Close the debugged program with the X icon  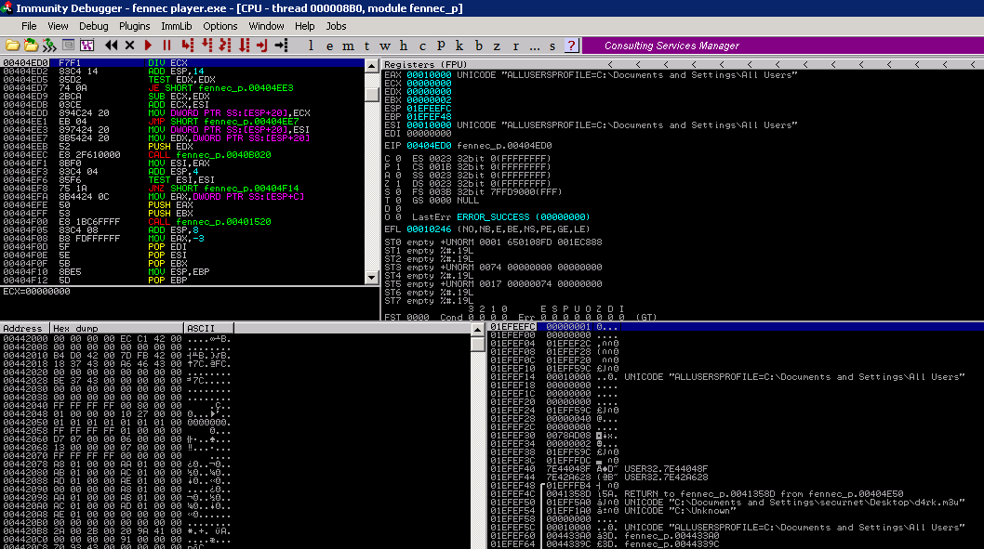(x=130, y=46)
